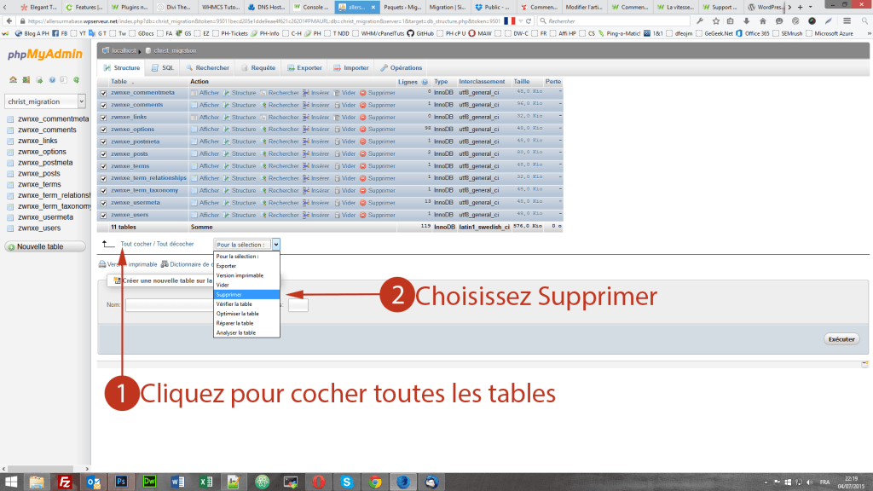Click the Pour la sélection dropdown arrow
This screenshot has width=873, height=491.
pyautogui.click(x=275, y=245)
